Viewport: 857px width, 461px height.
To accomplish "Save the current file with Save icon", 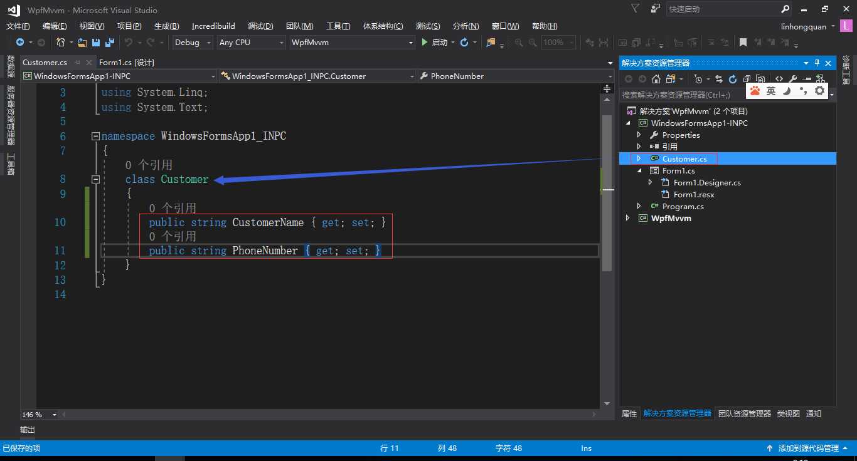I will point(96,42).
